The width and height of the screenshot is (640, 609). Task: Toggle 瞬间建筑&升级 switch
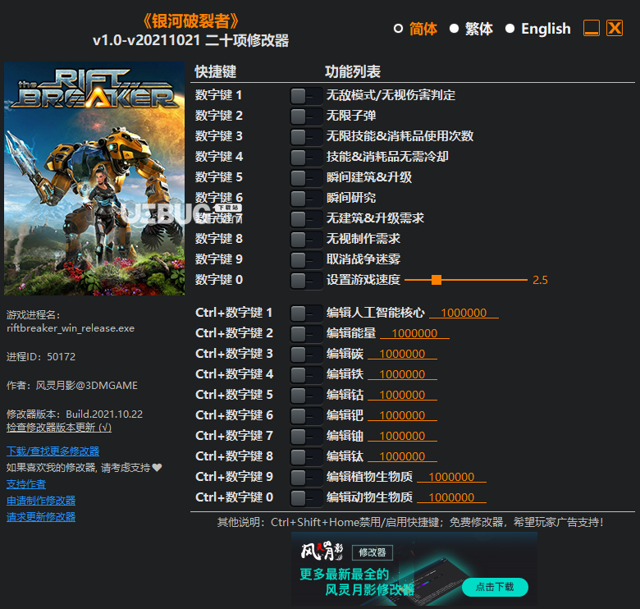click(306, 178)
